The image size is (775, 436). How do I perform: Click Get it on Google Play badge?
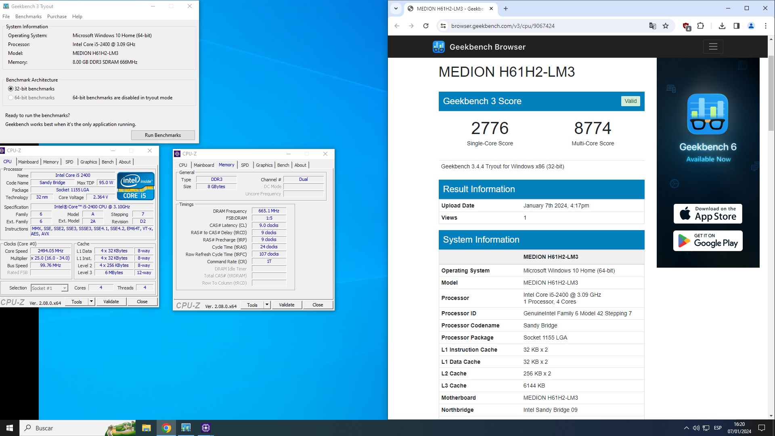pos(708,241)
